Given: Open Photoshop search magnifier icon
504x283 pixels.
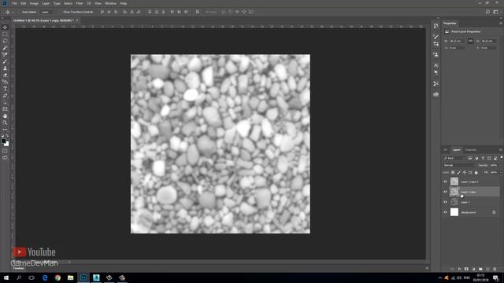Looking at the screenshot, I should coord(488,12).
